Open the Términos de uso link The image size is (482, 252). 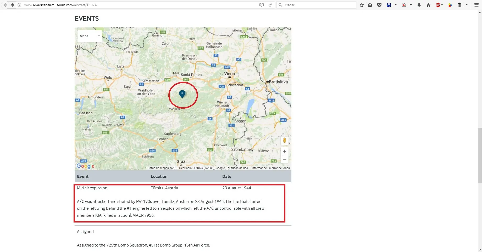(237, 168)
